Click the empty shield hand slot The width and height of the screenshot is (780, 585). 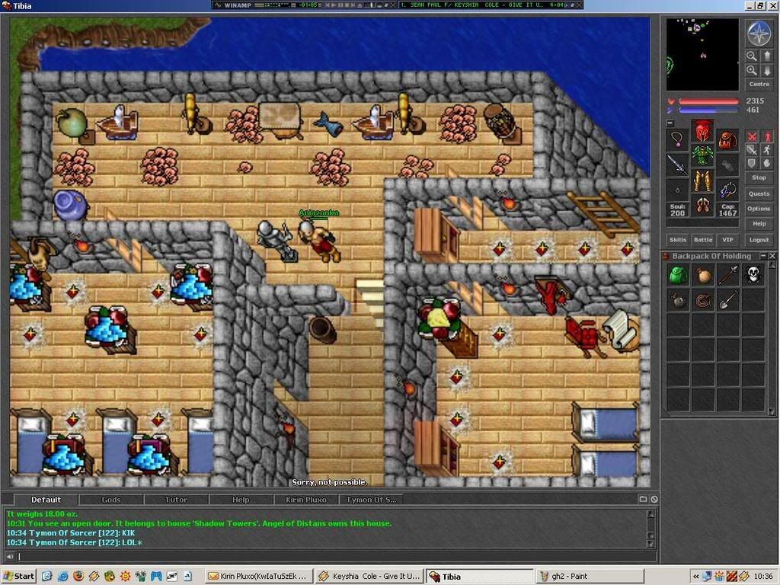(x=727, y=165)
